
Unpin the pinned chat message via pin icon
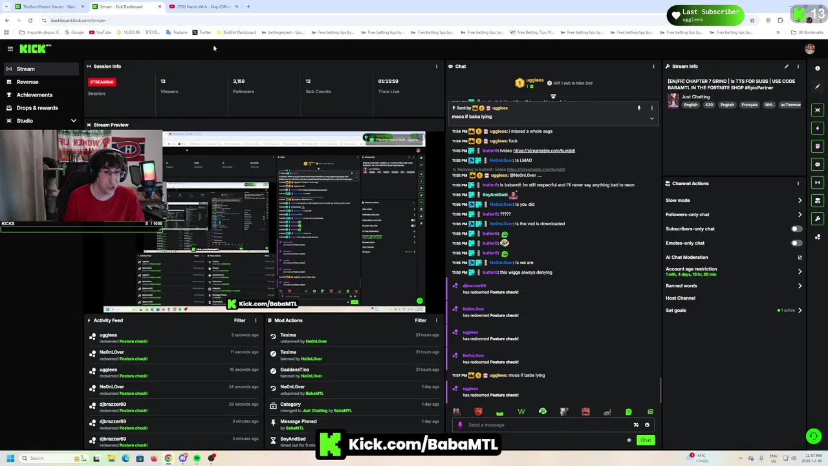(x=638, y=108)
